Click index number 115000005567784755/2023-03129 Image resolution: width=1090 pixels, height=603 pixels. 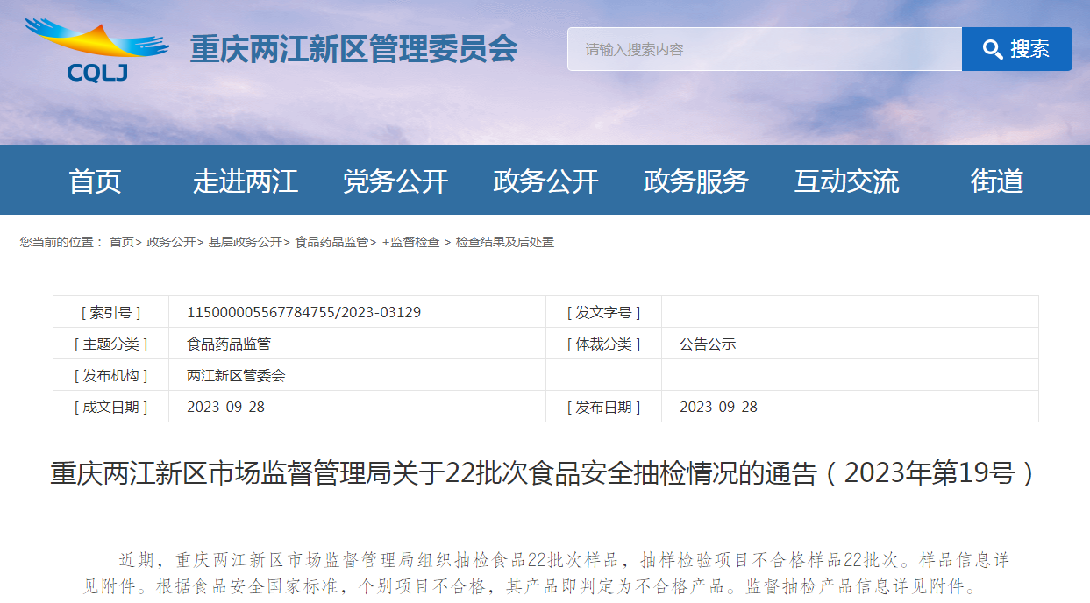303,312
